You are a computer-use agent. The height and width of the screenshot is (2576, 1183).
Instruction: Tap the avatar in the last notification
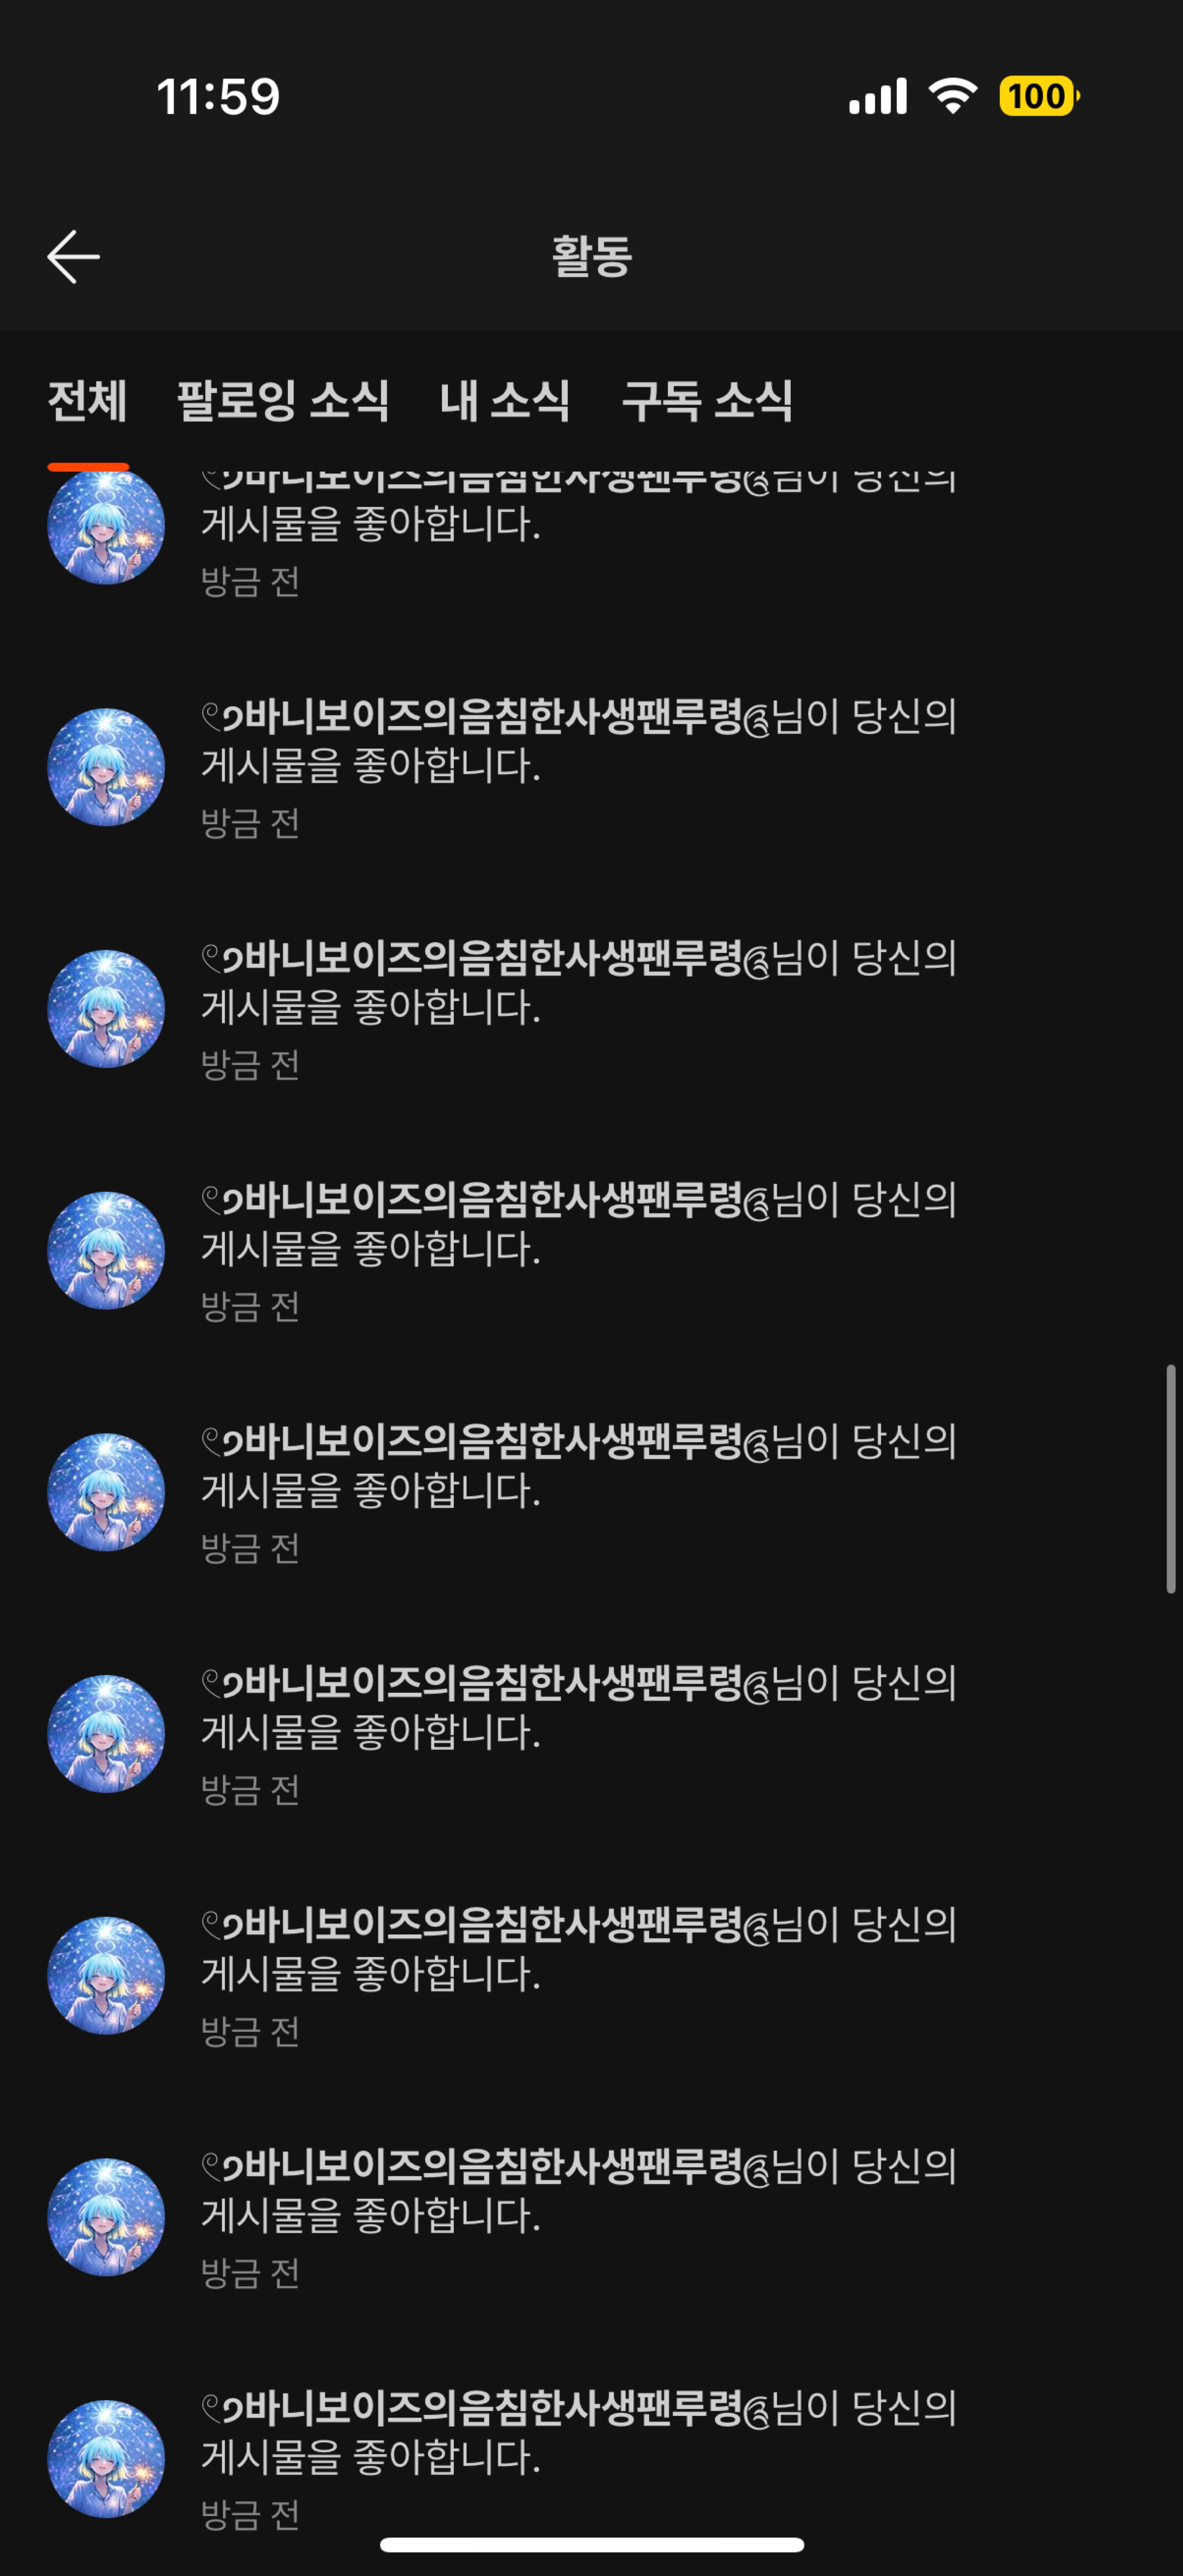click(x=106, y=2459)
